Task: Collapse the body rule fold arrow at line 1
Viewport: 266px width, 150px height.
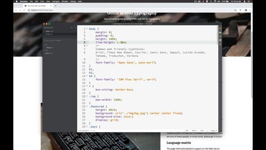Action: (x=87, y=29)
